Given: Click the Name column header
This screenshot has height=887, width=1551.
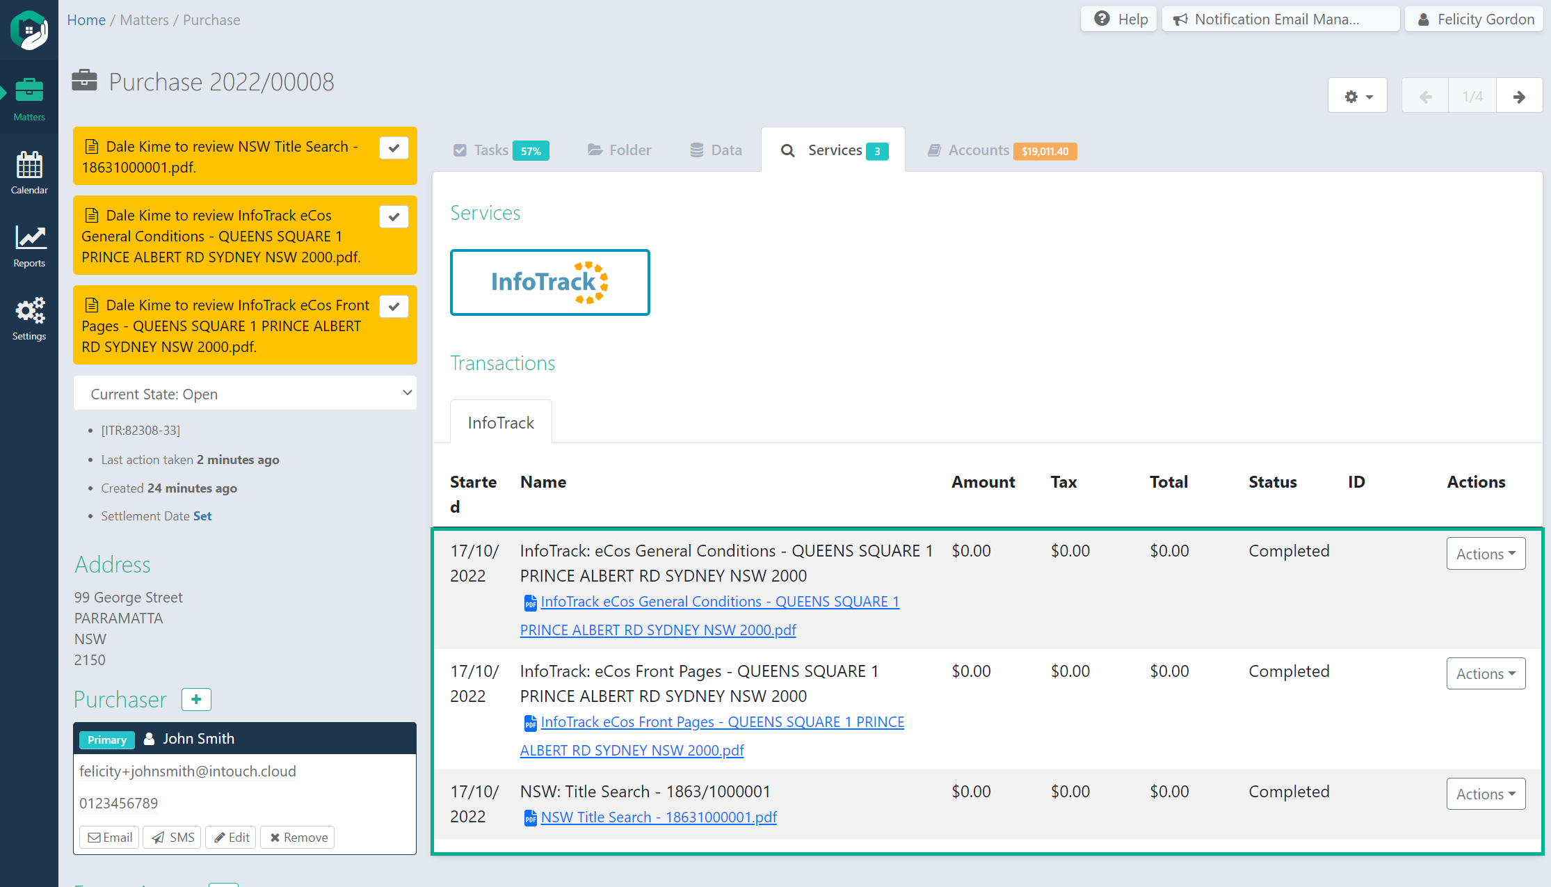Looking at the screenshot, I should pos(543,482).
